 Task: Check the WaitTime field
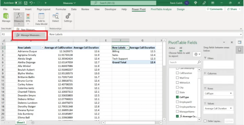click(177, 78)
